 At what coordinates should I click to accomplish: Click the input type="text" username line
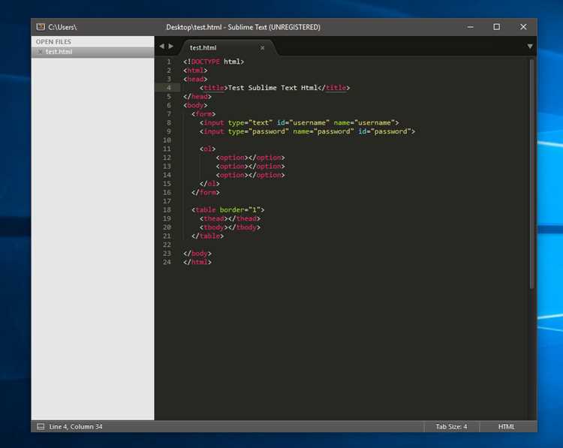point(299,123)
